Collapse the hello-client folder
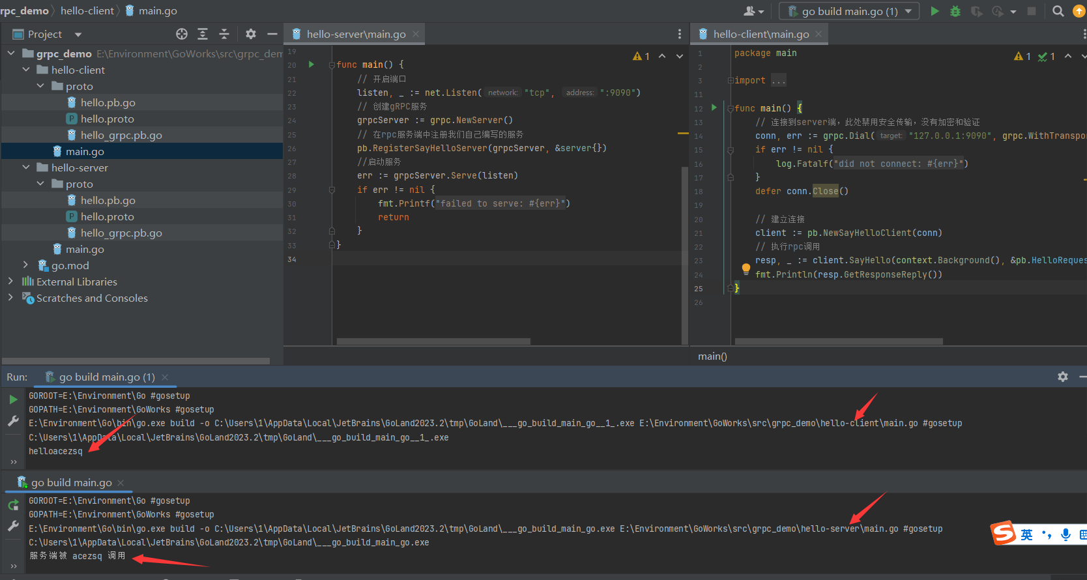The height and width of the screenshot is (580, 1087). pyautogui.click(x=26, y=70)
